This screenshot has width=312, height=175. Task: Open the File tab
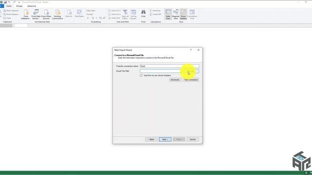coord(2,6)
